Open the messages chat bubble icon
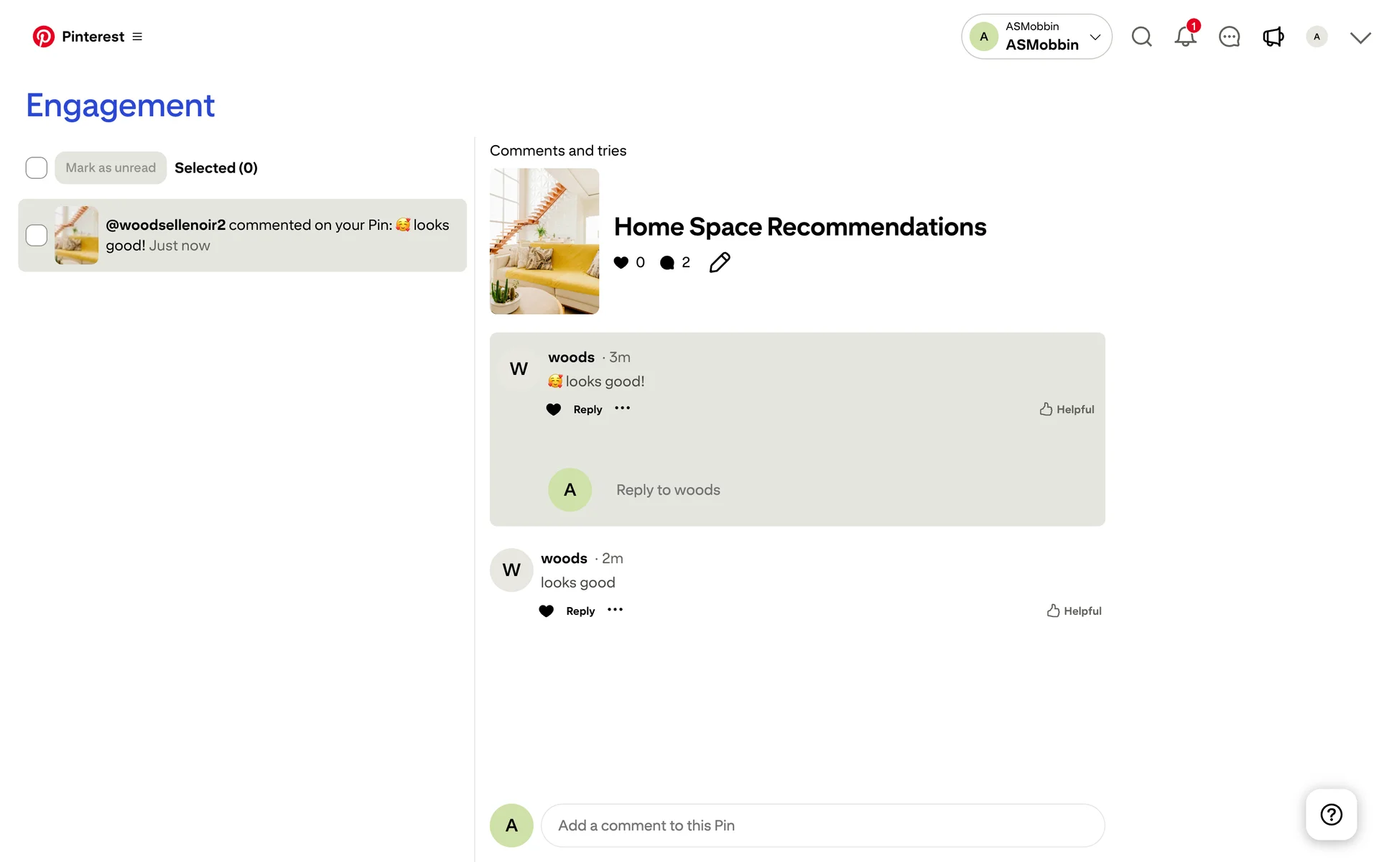 (x=1229, y=37)
